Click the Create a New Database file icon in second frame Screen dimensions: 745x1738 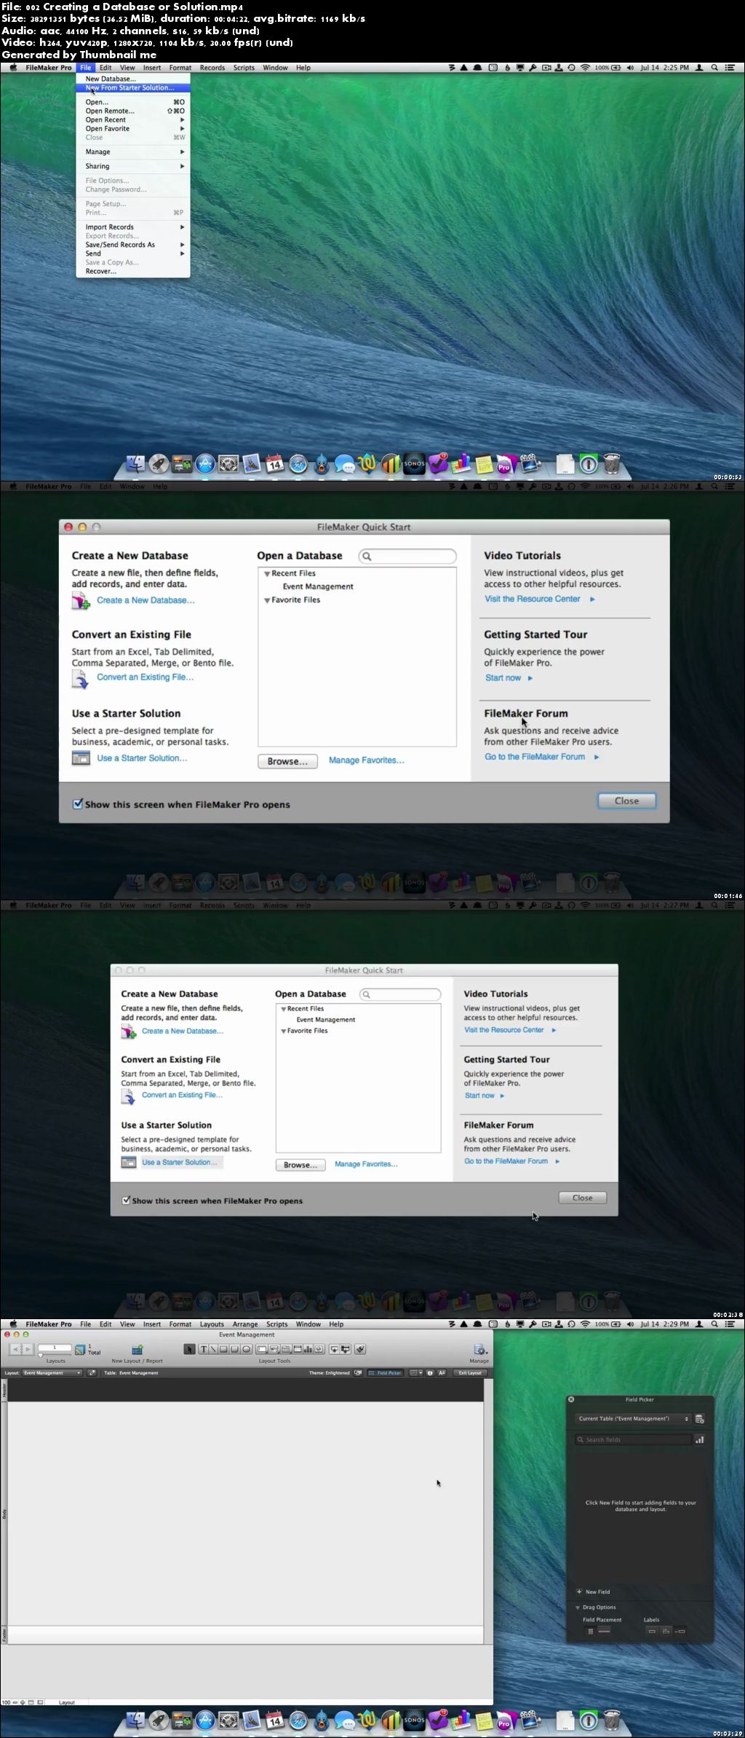[x=80, y=601]
